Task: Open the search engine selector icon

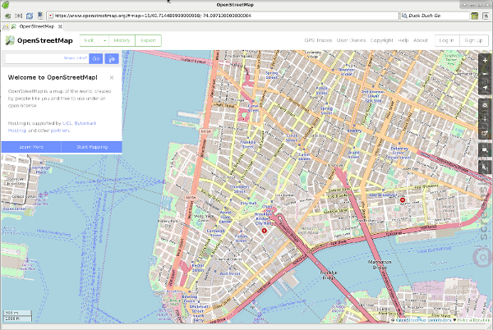Action: pyautogui.click(x=404, y=16)
